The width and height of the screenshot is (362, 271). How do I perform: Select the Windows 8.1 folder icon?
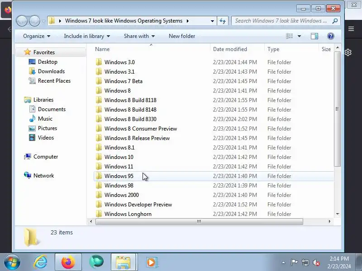pyautogui.click(x=99, y=147)
